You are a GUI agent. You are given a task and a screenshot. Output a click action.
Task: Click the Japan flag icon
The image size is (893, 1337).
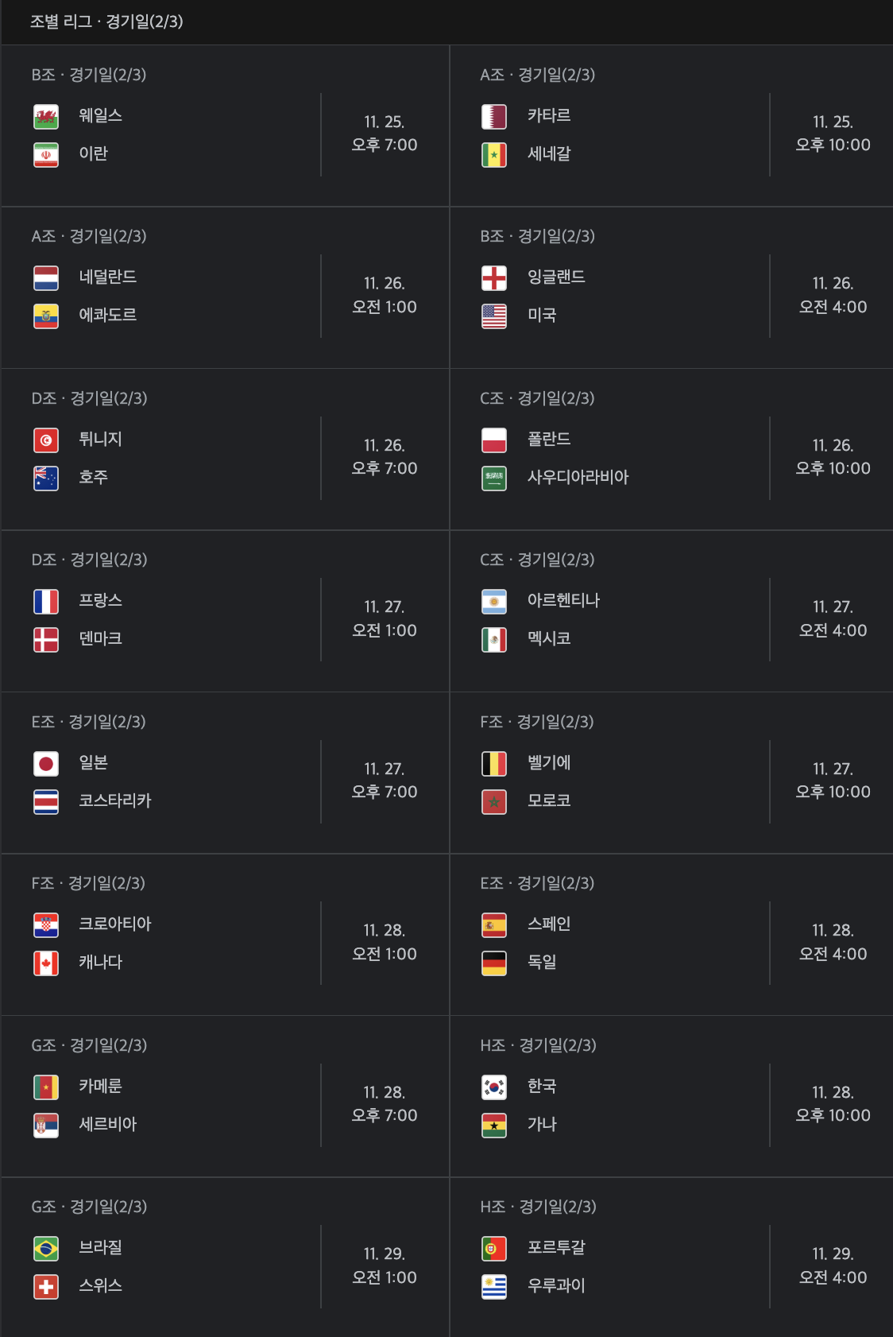(x=46, y=764)
